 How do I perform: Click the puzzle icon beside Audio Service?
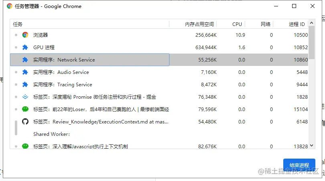click(x=25, y=72)
